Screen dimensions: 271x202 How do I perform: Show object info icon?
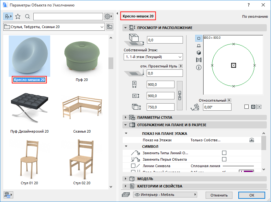(199, 67)
